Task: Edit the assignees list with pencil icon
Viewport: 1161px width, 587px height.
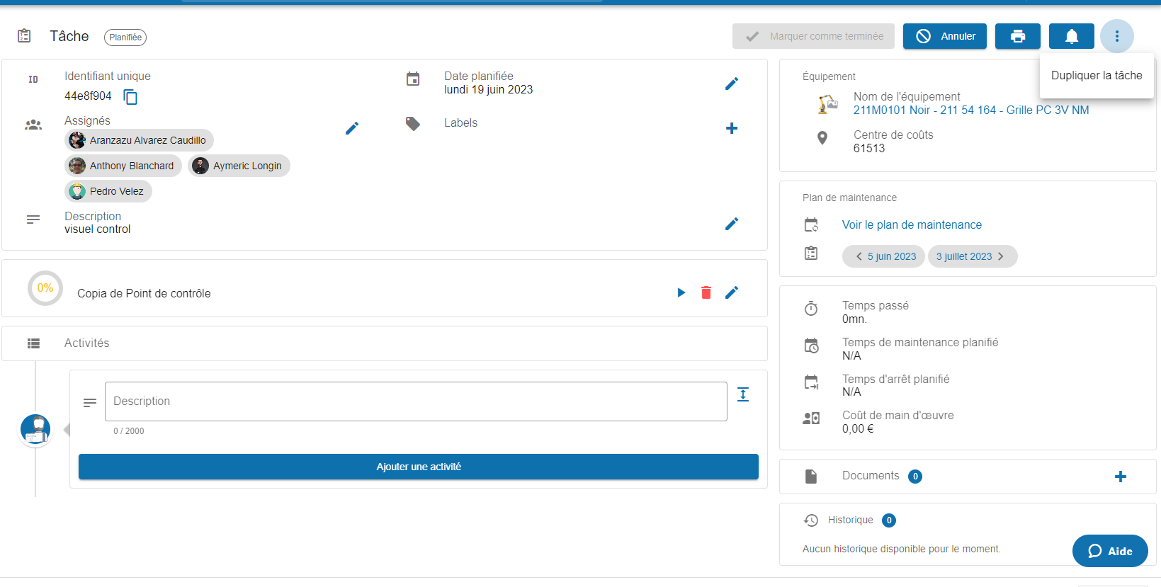Action: (x=352, y=128)
